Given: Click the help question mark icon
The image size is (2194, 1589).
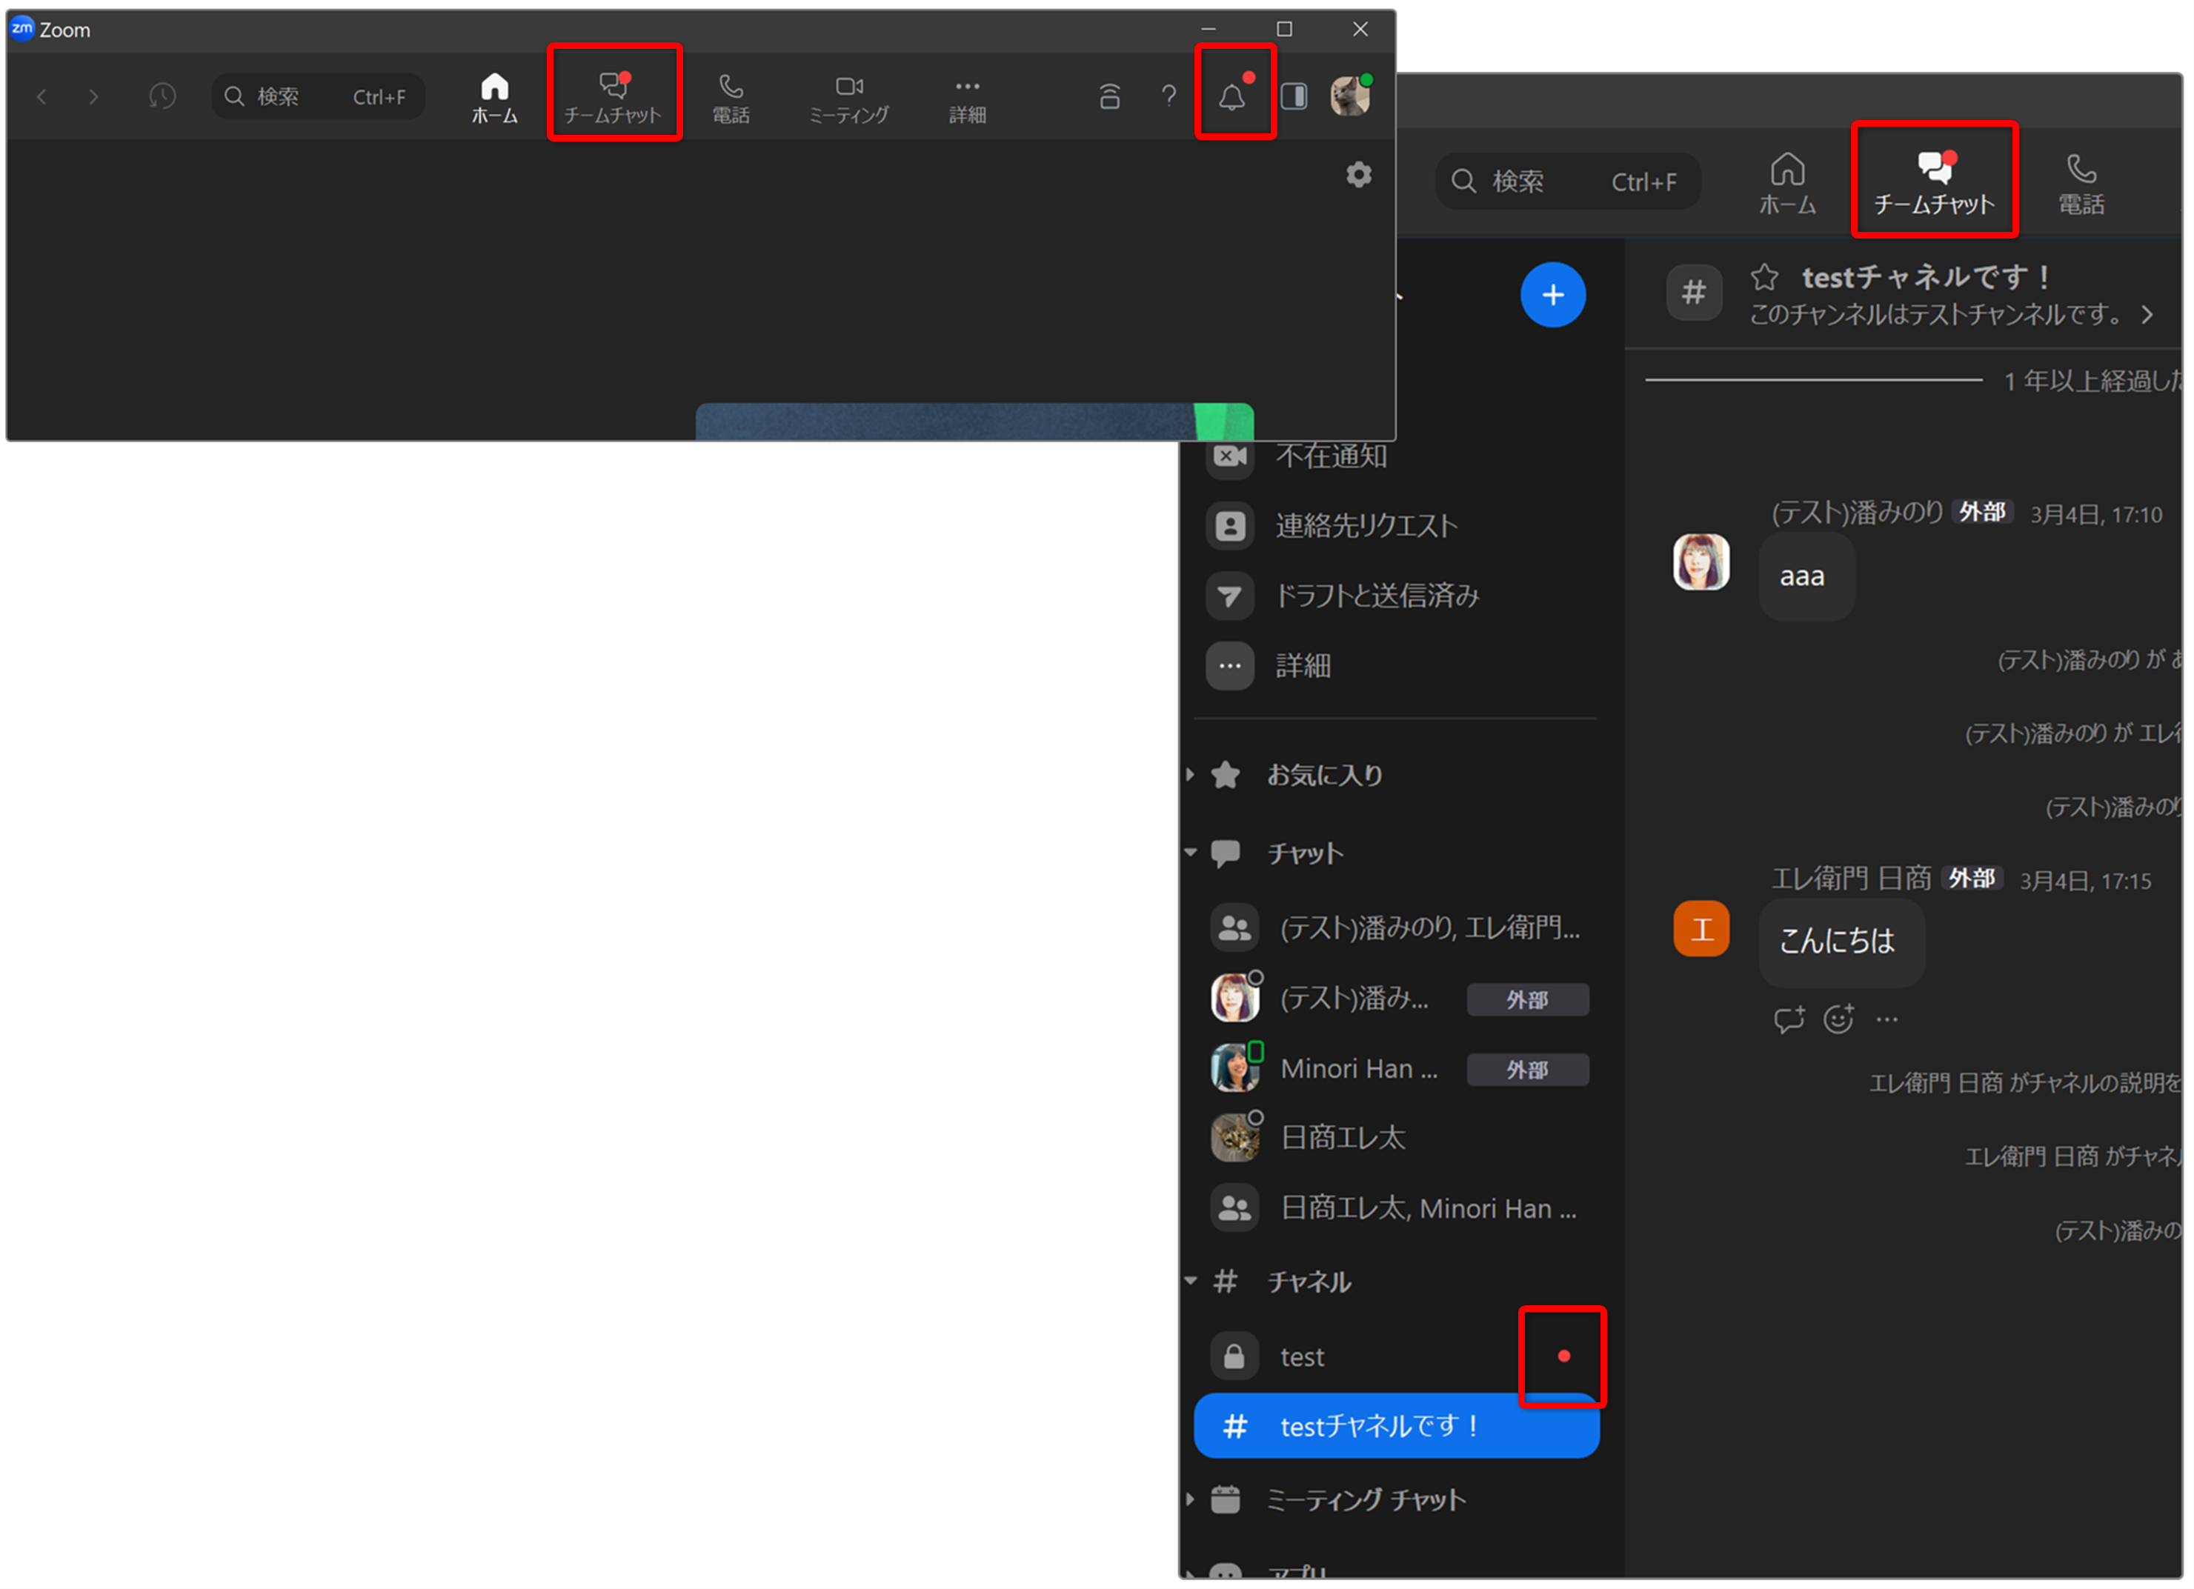Looking at the screenshot, I should (x=1169, y=96).
